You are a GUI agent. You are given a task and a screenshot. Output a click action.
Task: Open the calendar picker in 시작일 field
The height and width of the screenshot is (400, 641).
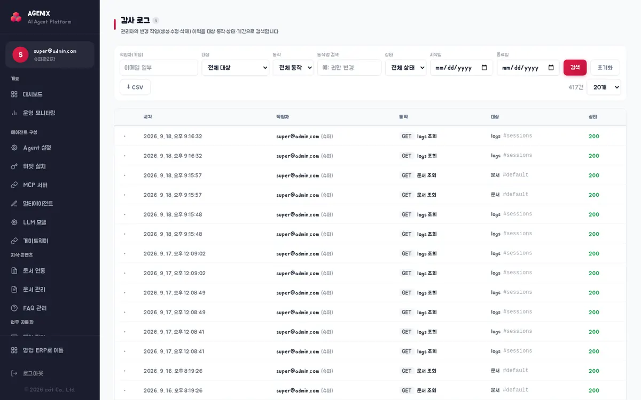[484, 68]
